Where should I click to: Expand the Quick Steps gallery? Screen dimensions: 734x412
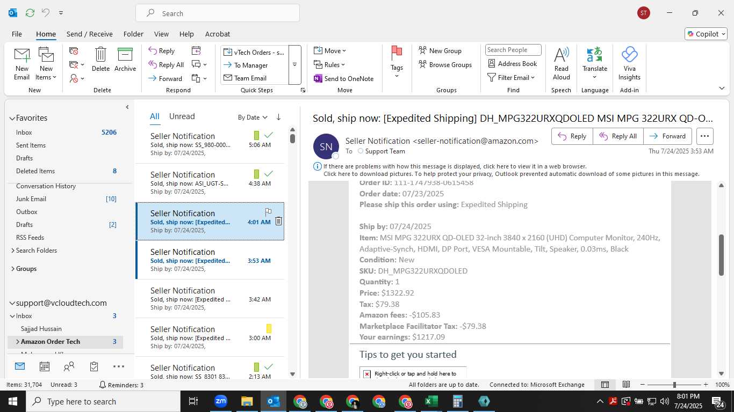coord(294,65)
